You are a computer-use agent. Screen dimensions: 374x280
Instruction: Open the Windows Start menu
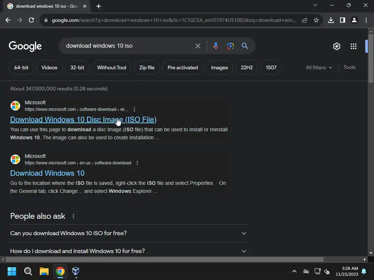pyautogui.click(x=12, y=271)
